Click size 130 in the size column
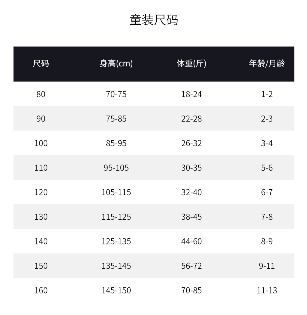The image size is (307, 315). [x=41, y=217]
